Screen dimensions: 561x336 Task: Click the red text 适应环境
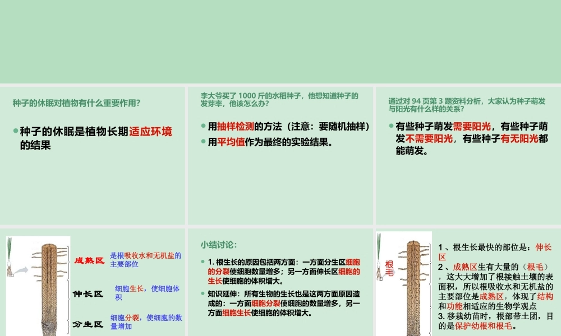(150, 132)
